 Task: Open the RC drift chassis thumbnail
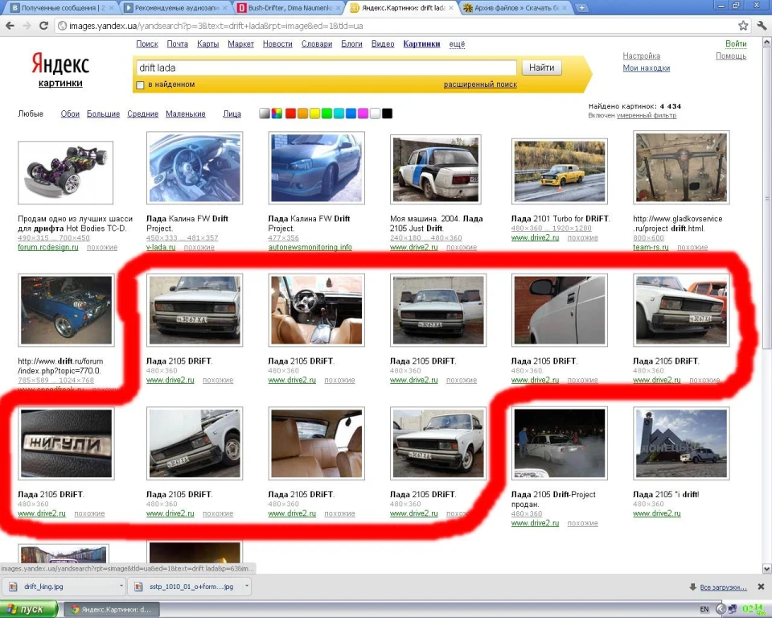click(x=65, y=172)
